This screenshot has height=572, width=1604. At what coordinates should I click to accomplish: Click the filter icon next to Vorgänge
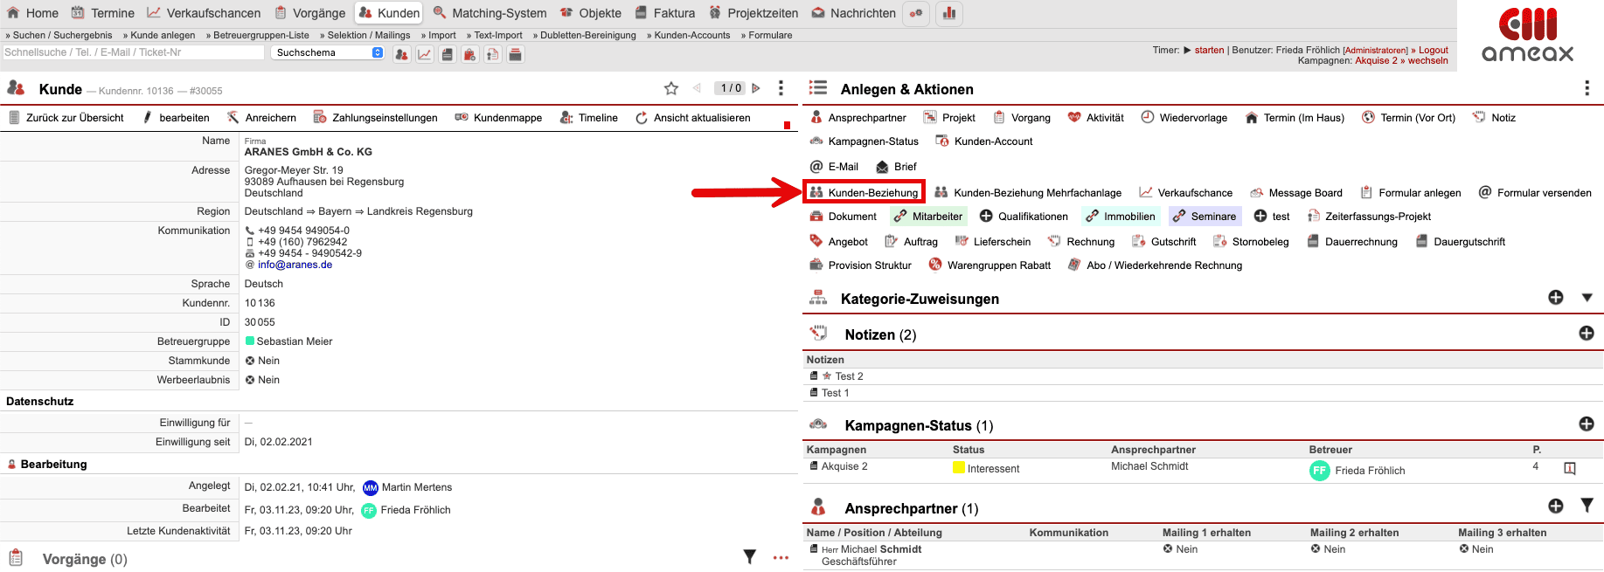coord(749,556)
